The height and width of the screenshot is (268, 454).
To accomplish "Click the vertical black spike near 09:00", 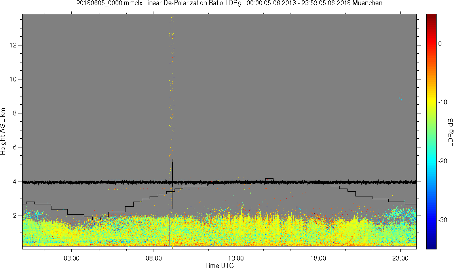I will 173,184.
